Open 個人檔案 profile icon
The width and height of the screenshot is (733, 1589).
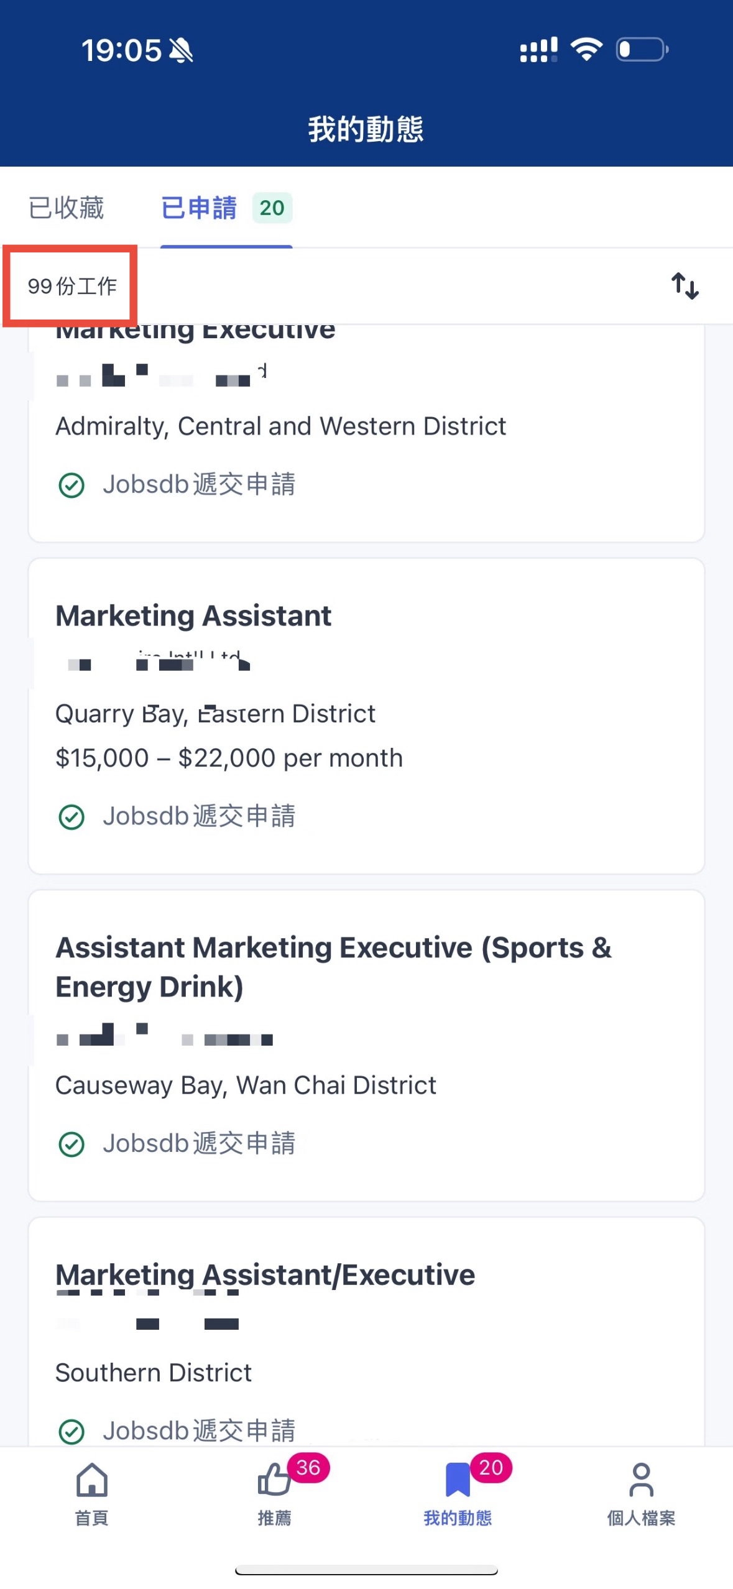(640, 1480)
